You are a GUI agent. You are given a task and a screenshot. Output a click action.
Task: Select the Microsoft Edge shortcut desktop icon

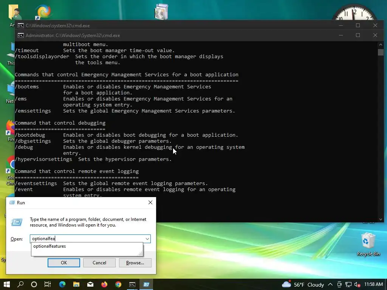[x=44, y=12]
